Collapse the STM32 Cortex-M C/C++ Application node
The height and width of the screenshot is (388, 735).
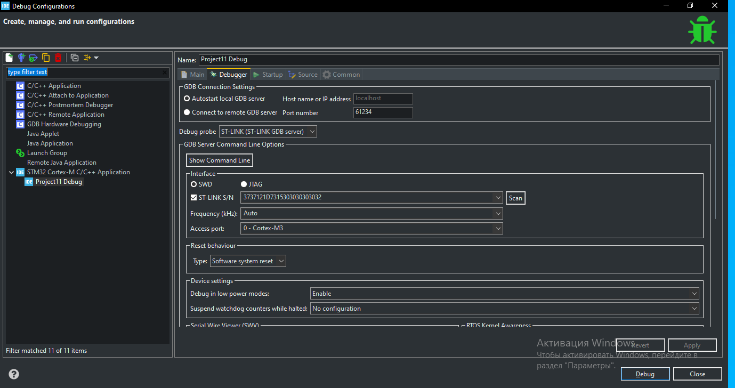[12, 172]
